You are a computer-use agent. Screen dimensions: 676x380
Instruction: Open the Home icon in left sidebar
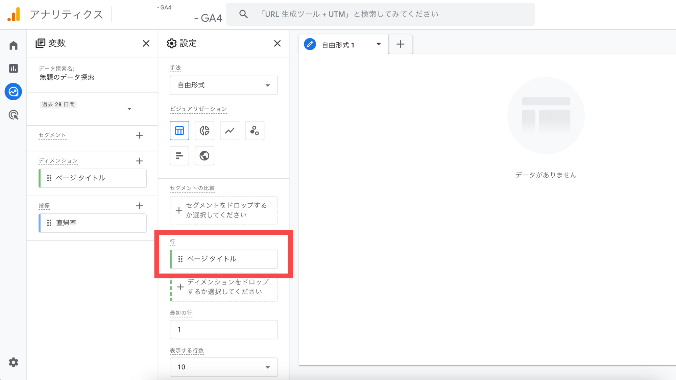(14, 45)
